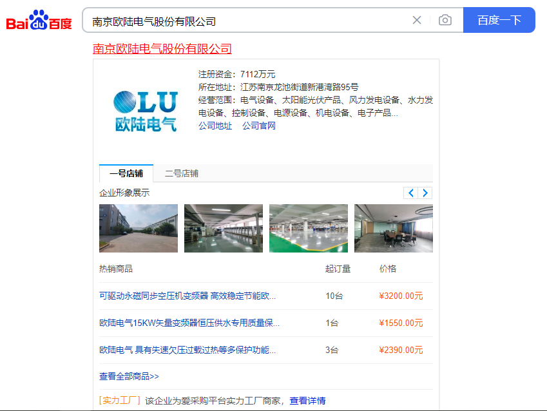Click the 欧陆电气 company logo image
This screenshot has height=411, width=547.
click(146, 111)
